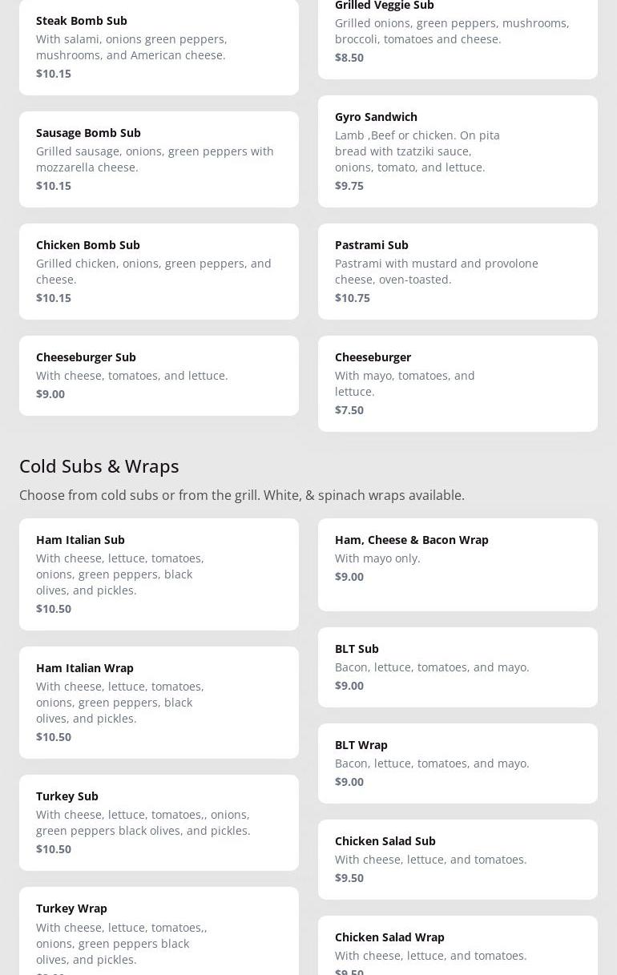This screenshot has width=617, height=975.
Task: Select the Grilled Veggie Sub card
Action: pos(458,39)
